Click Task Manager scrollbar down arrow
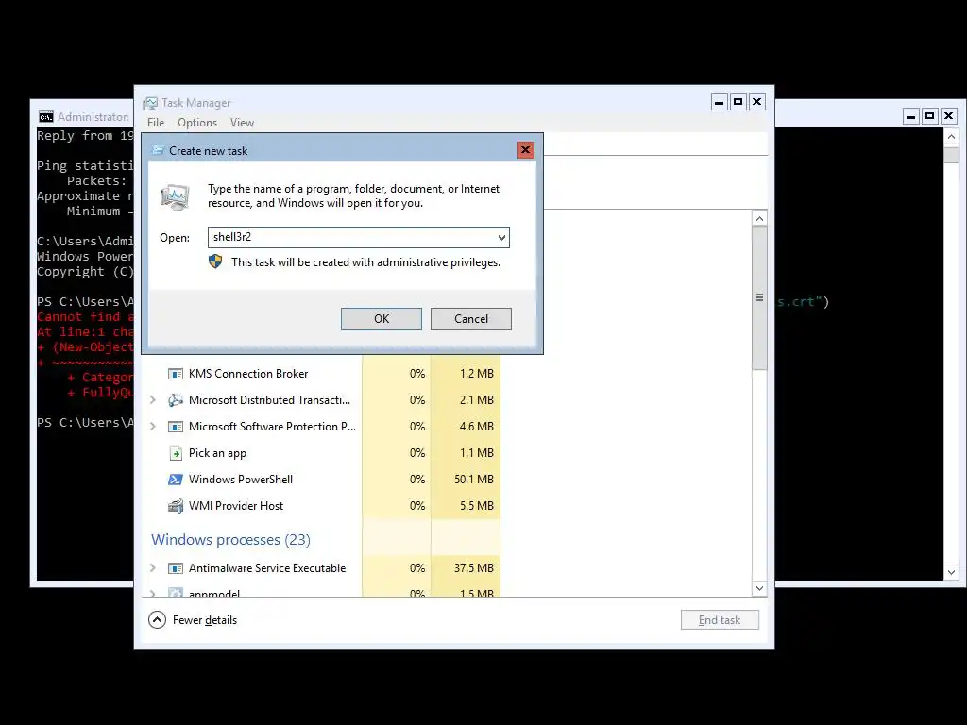This screenshot has height=725, width=967. click(x=760, y=589)
